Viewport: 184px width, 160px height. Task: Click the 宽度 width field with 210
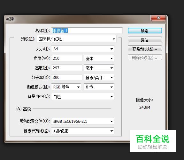pyautogui.click(x=67, y=58)
